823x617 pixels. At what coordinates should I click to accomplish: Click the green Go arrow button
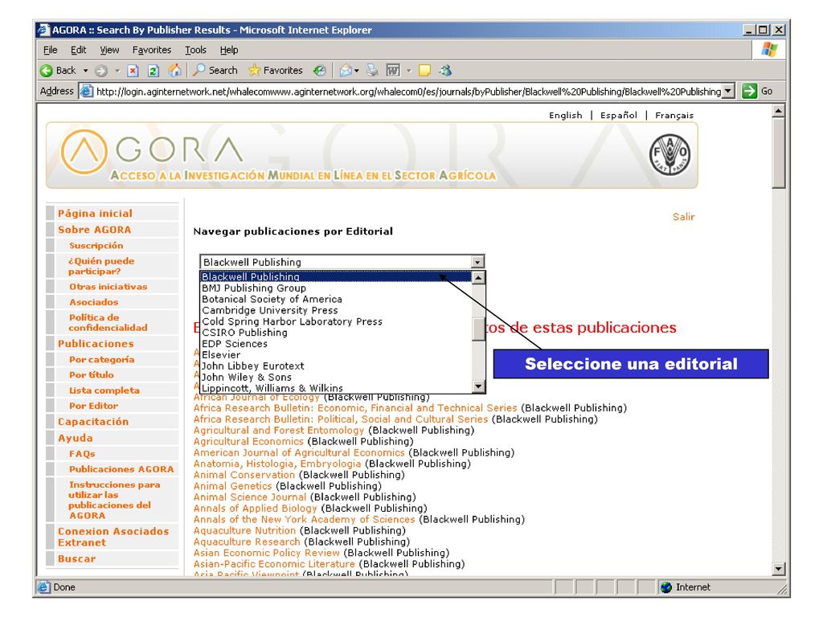[750, 91]
